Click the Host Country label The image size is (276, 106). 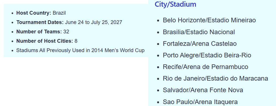coord(34,13)
